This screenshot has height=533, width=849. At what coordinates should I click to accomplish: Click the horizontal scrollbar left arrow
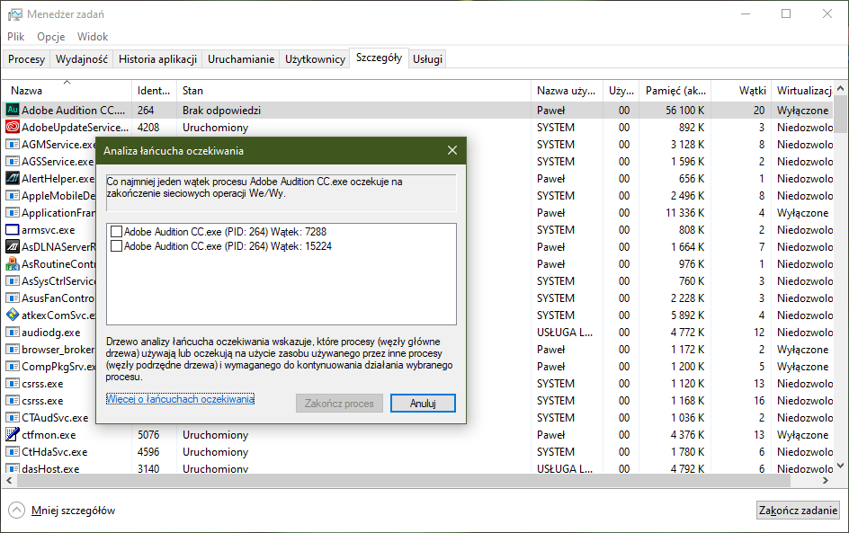9,480
